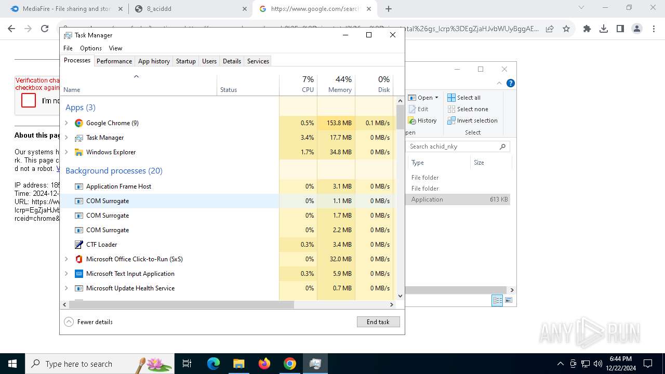Switch Explorer to large icons view
Screen dimensions: 665x374
click(x=509, y=300)
